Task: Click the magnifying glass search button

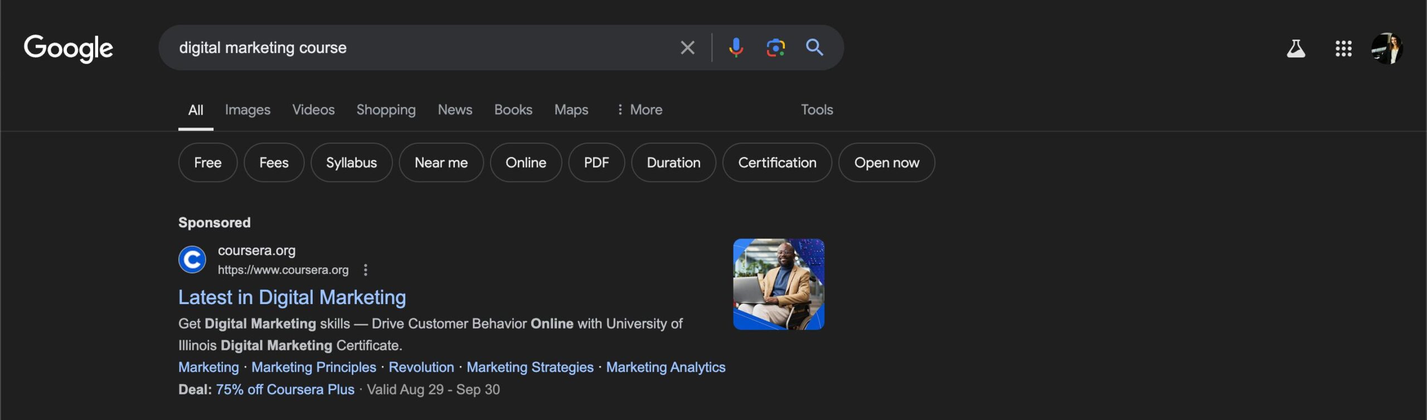Action: tap(814, 47)
